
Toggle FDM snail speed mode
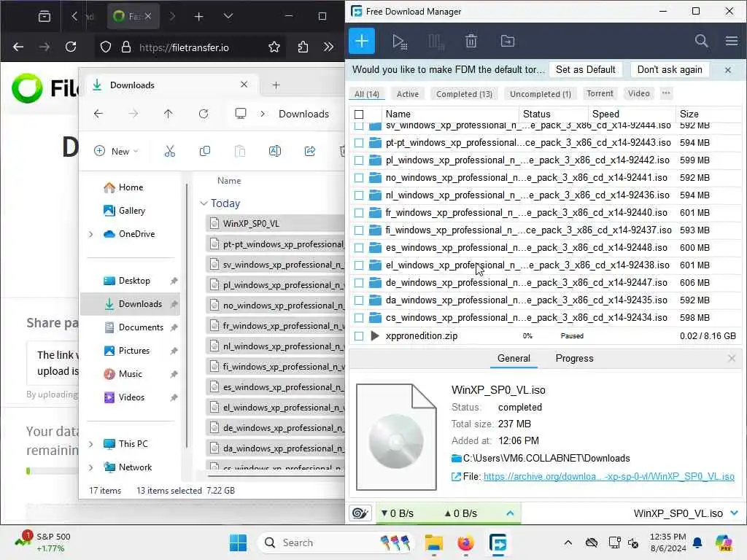tap(360, 513)
